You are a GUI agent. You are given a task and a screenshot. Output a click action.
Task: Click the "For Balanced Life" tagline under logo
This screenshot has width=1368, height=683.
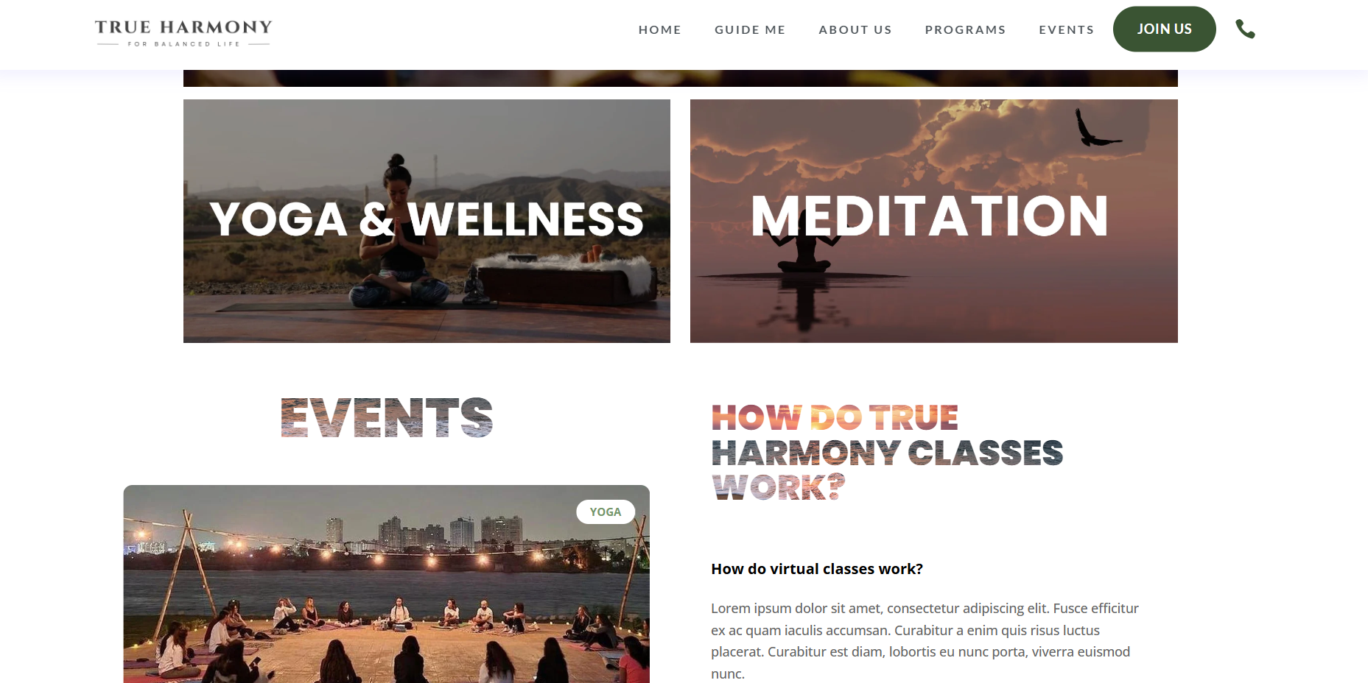click(183, 44)
